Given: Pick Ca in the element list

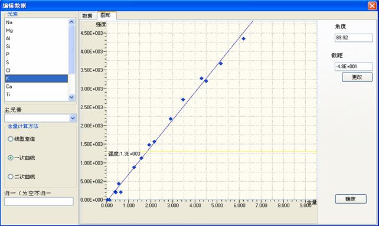Looking at the screenshot, I should pos(36,87).
